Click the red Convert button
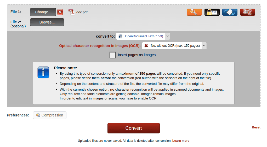The height and width of the screenshot is (147, 267). 133,128
